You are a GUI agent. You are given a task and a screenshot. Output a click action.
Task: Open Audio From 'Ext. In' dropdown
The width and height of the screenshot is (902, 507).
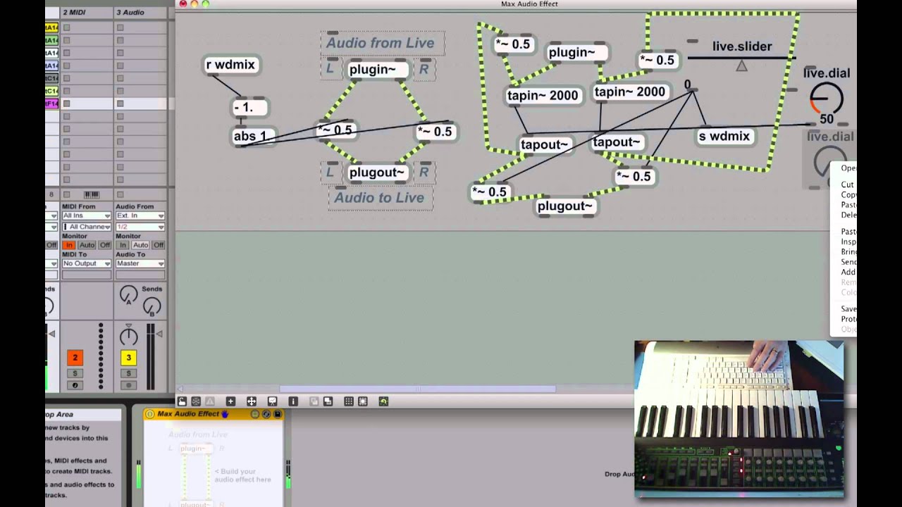coord(140,215)
